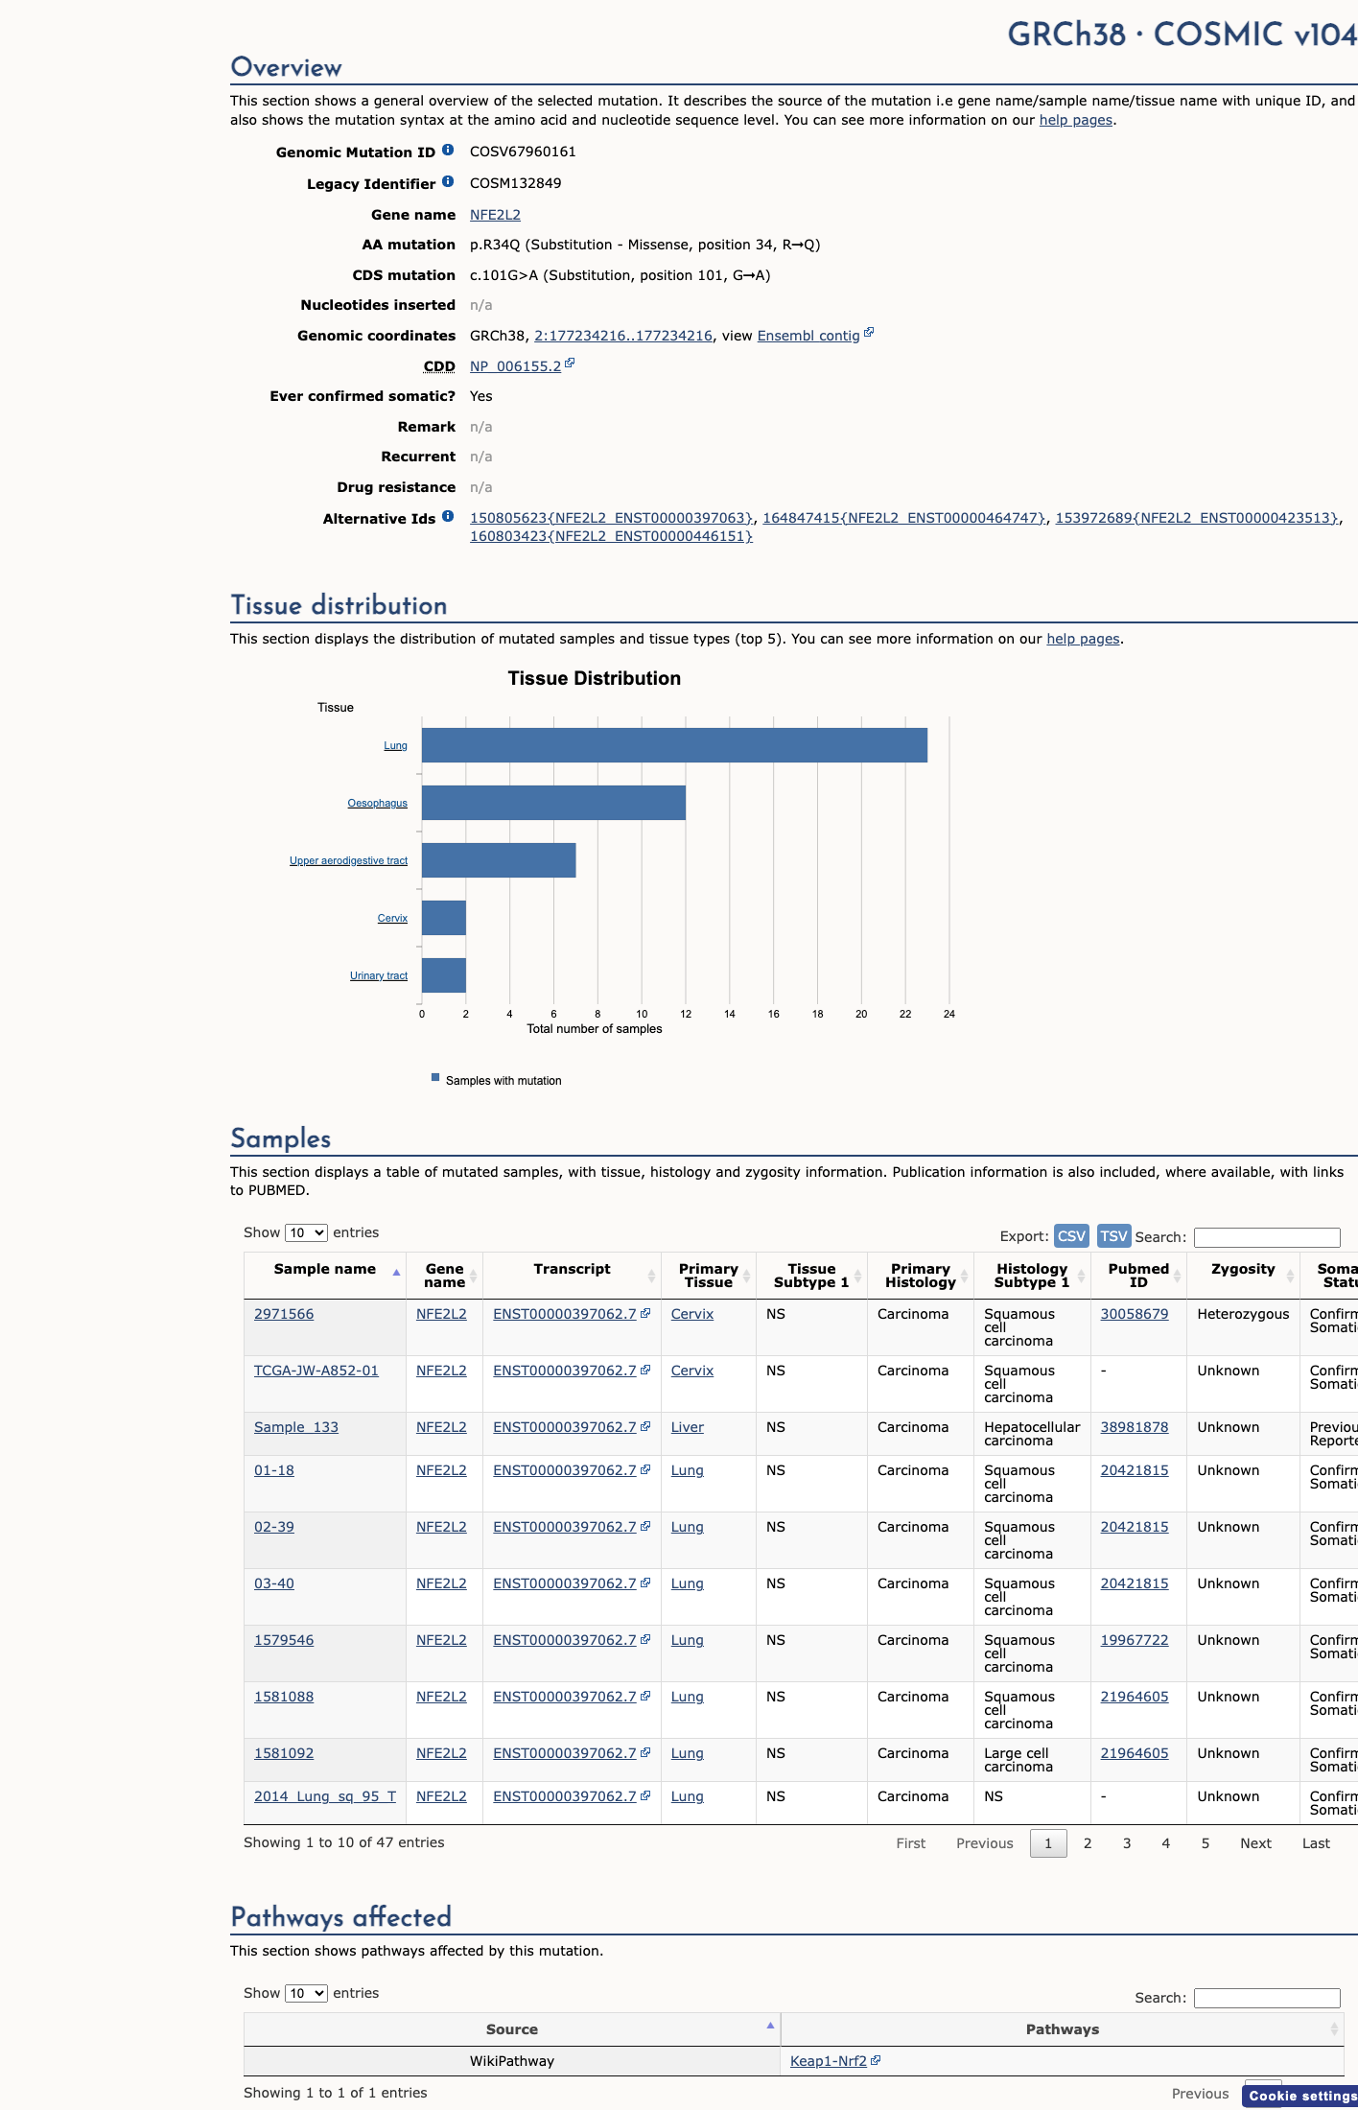Click the info icon beside Genomic Mutation ID
The height and width of the screenshot is (2110, 1358).
(x=448, y=150)
